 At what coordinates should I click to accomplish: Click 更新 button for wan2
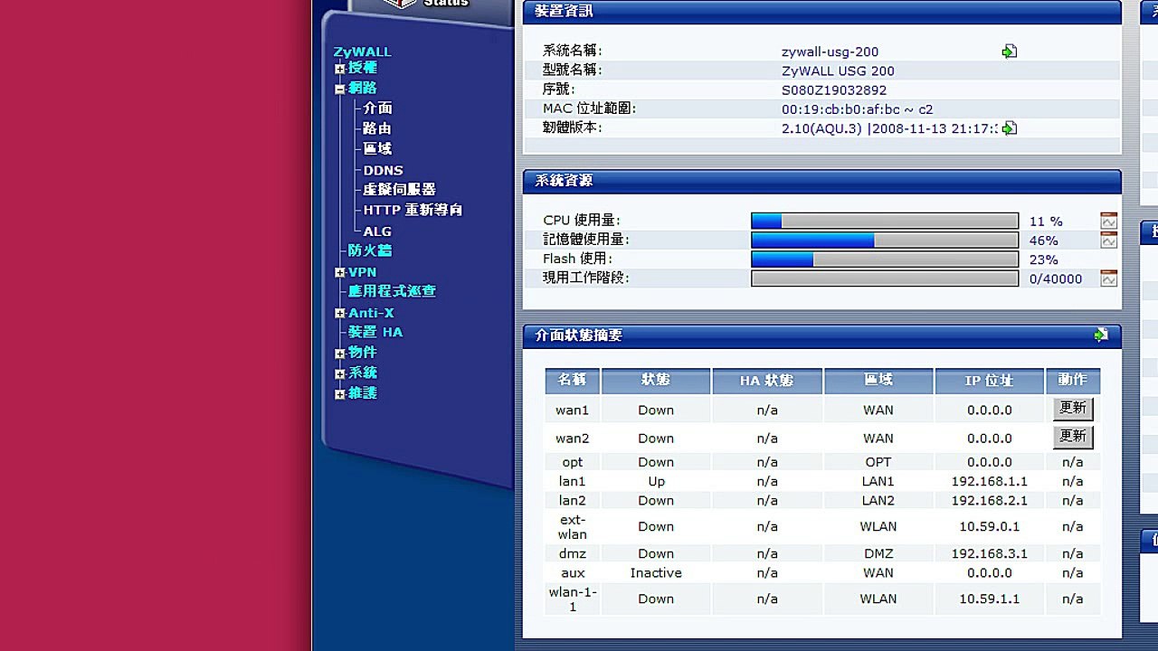(x=1073, y=437)
